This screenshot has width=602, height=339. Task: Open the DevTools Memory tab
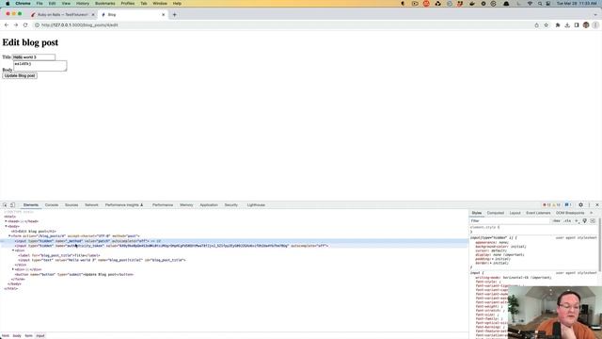(186, 205)
